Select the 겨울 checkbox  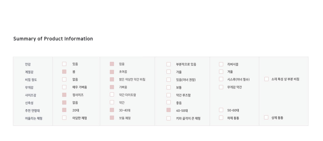[x=221, y=72]
